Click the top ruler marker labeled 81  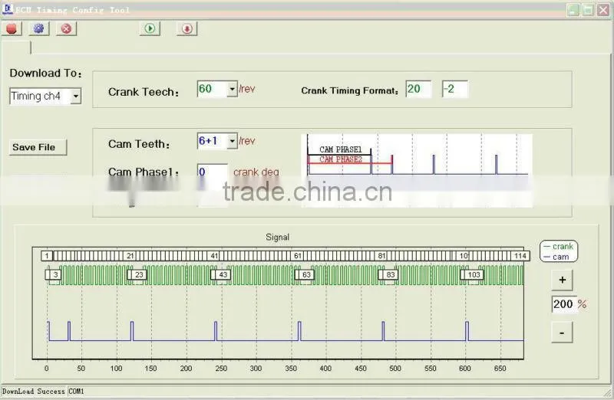click(381, 256)
